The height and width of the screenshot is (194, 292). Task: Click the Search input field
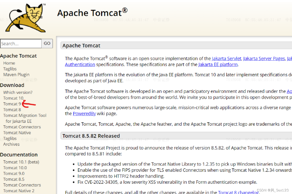pyautogui.click(x=21, y=43)
